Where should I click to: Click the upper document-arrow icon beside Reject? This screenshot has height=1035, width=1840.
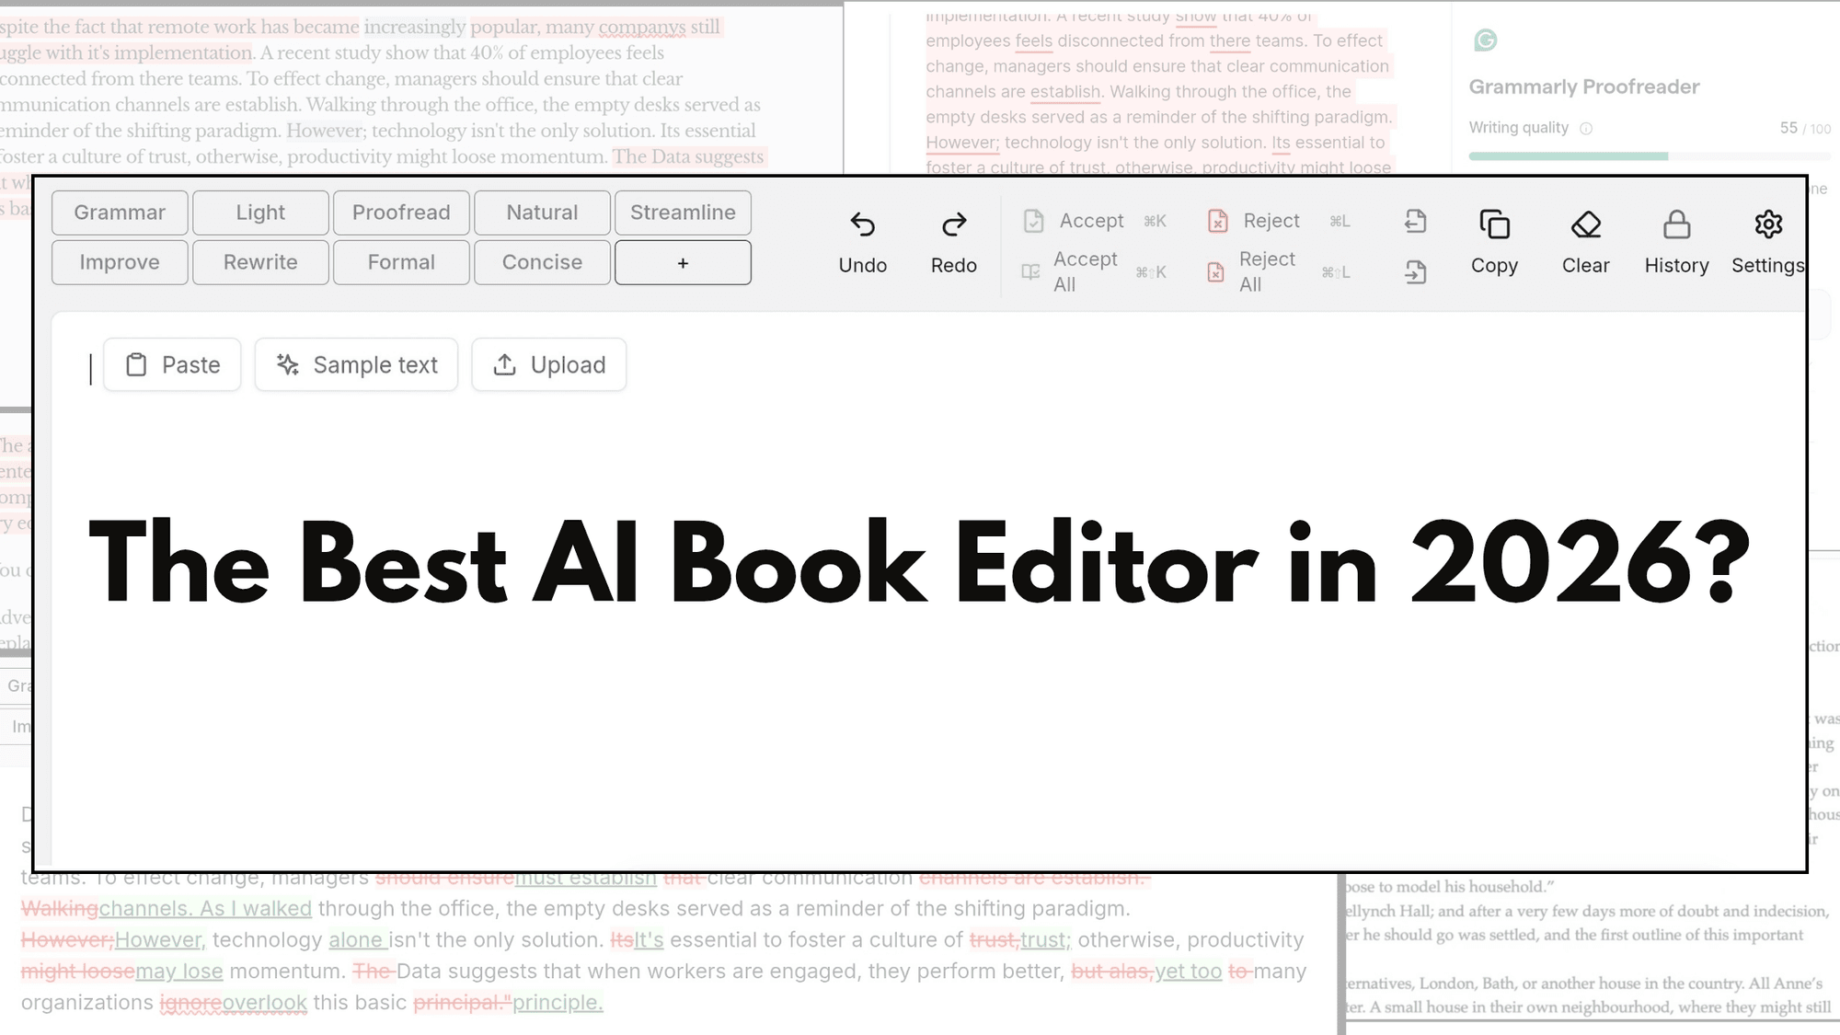click(x=1416, y=221)
